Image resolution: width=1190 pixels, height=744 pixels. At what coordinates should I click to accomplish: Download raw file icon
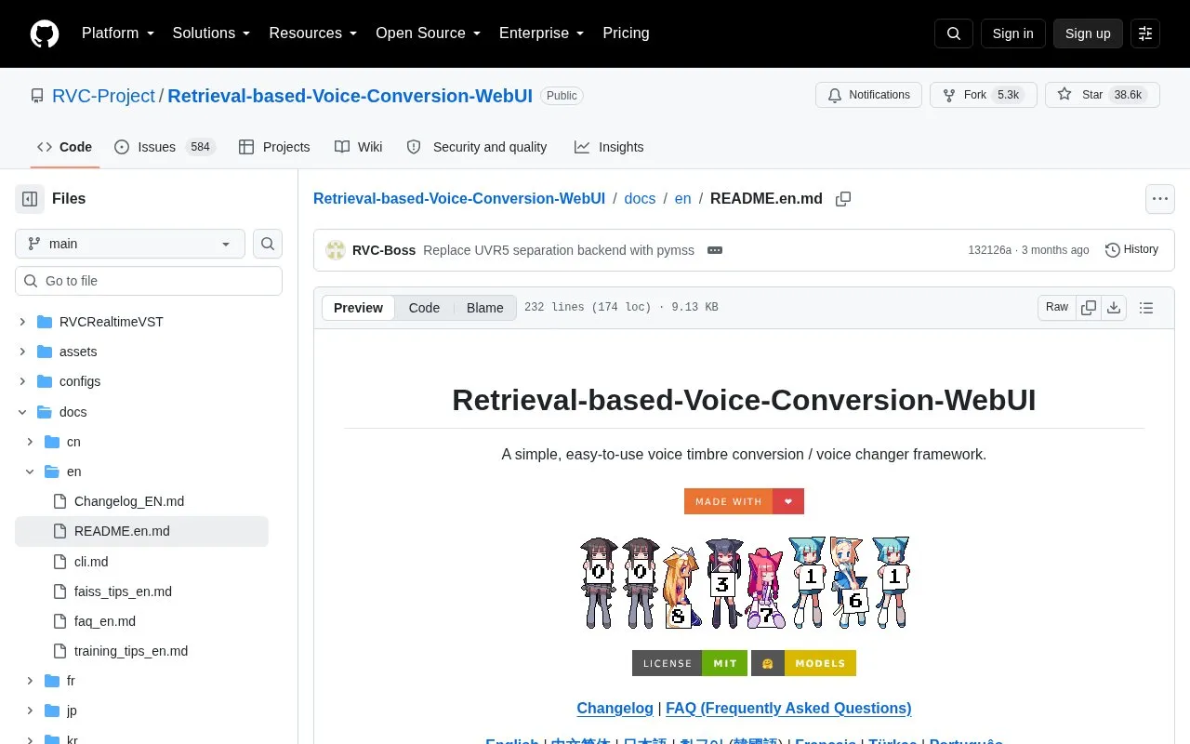tap(1114, 308)
